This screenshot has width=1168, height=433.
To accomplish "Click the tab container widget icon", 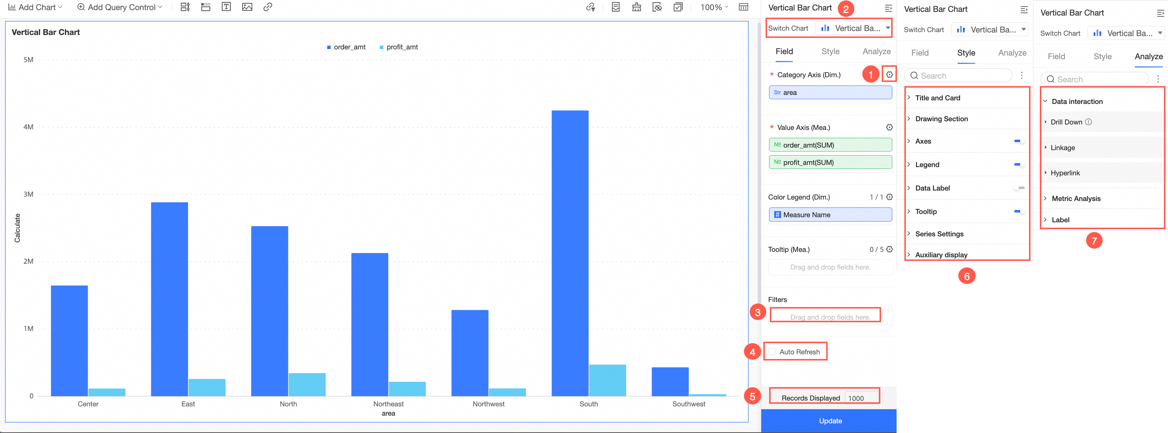I will [x=206, y=7].
